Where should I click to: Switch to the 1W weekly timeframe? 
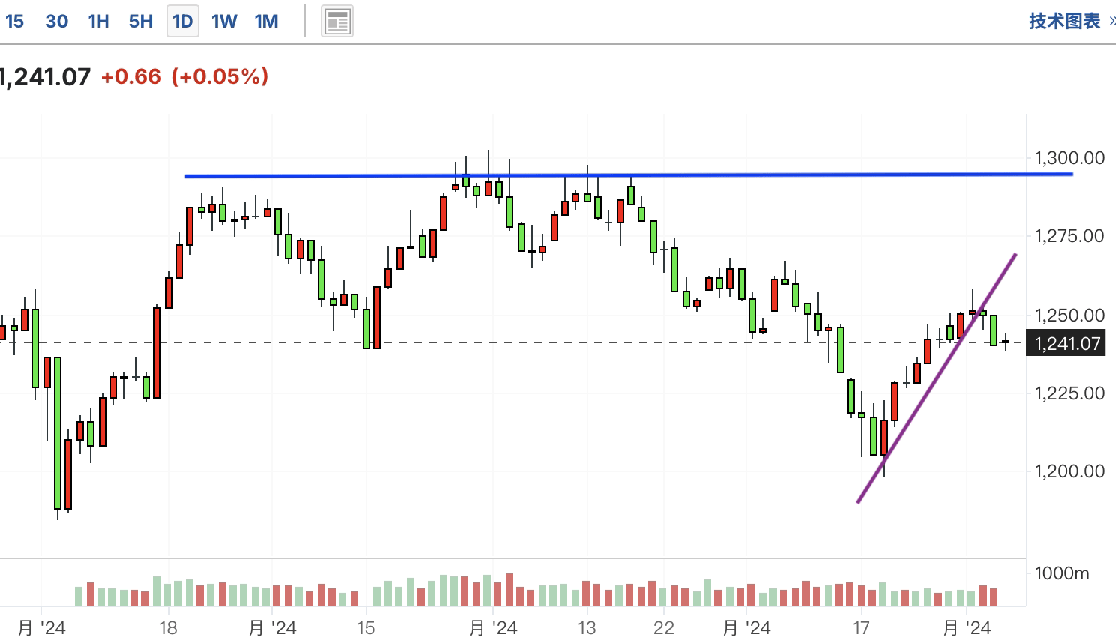tap(224, 22)
